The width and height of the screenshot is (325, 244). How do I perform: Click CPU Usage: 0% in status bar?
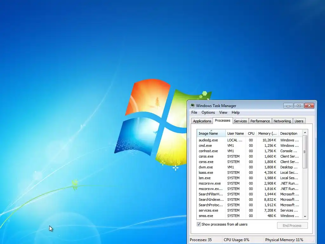pyautogui.click(x=236, y=240)
